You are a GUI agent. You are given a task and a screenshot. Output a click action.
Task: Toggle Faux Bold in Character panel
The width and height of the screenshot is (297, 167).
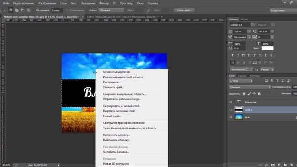232,55
